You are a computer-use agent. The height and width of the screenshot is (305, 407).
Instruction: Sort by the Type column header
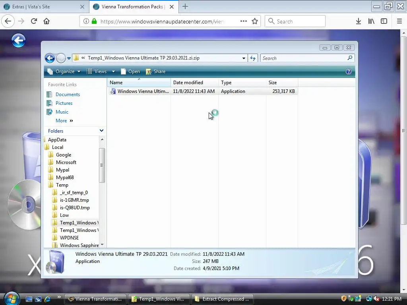click(x=242, y=83)
